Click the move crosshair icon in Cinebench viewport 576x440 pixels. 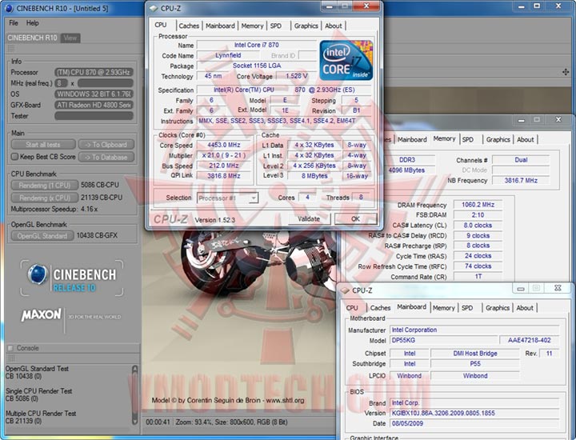point(566,72)
